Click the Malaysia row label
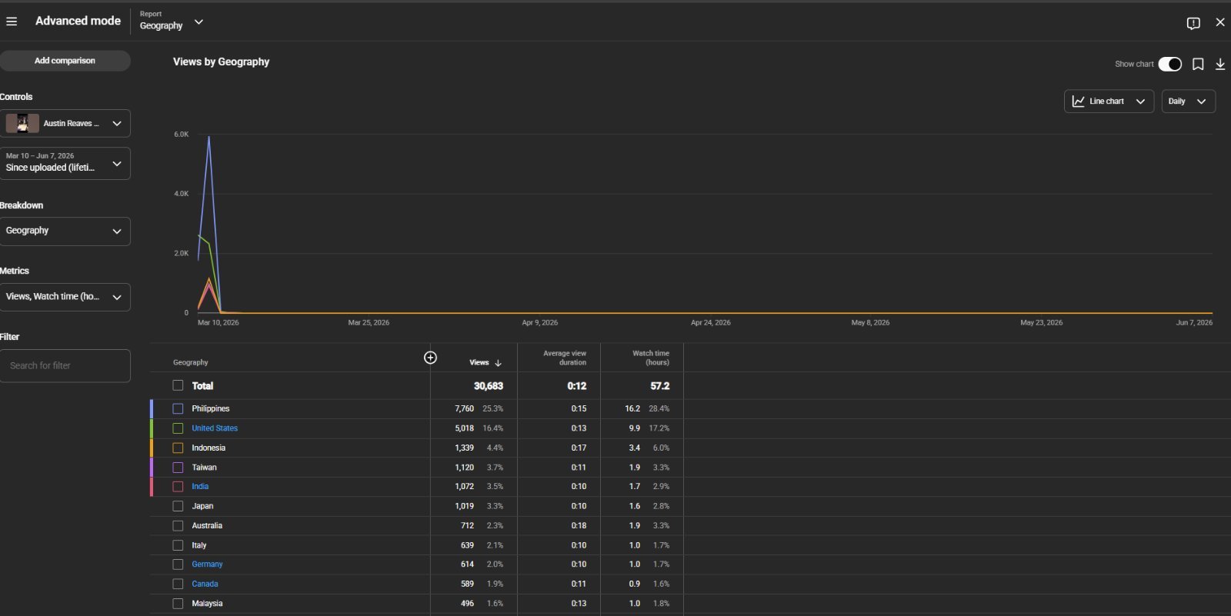The height and width of the screenshot is (616, 1231). [207, 604]
